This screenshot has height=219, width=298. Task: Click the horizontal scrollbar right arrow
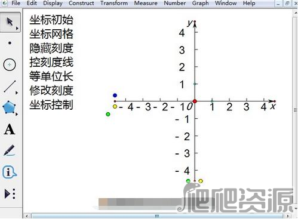pyautogui.click(x=288, y=216)
